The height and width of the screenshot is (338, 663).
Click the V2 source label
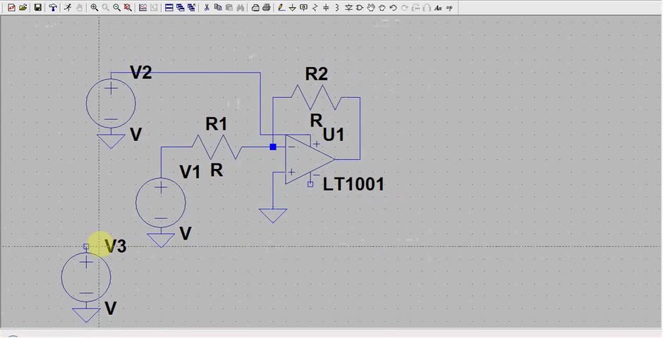[141, 73]
